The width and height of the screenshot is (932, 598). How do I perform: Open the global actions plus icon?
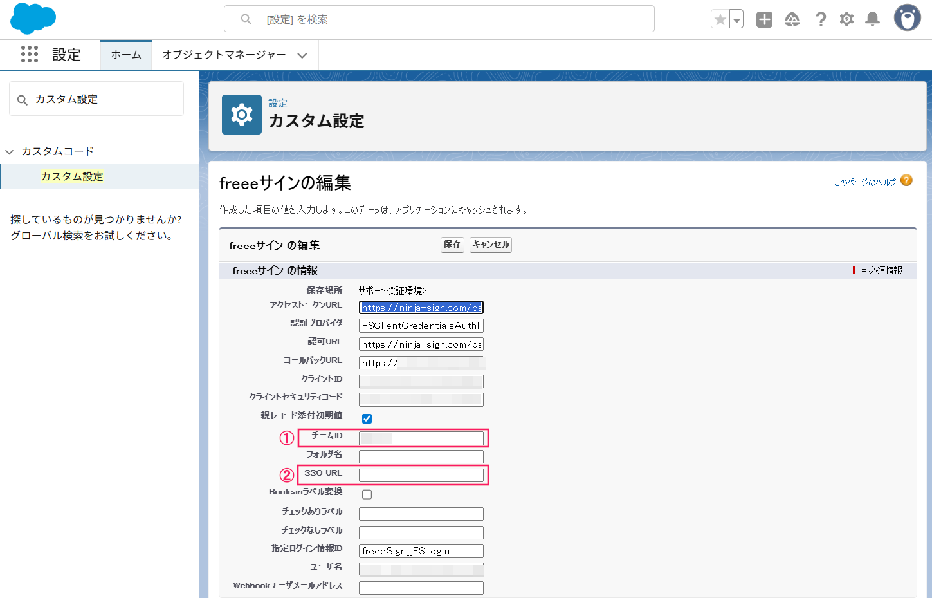point(764,19)
